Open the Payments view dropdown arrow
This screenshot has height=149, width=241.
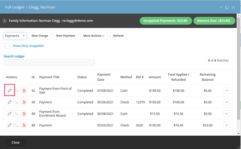pos(24,36)
